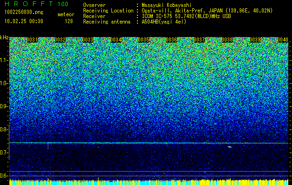
Task: Click time marker 0034
Action: (116, 40)
